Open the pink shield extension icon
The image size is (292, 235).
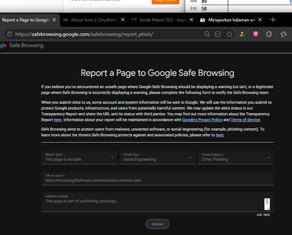click(x=256, y=34)
